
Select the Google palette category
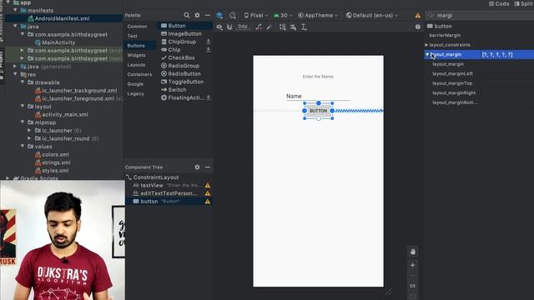click(135, 84)
